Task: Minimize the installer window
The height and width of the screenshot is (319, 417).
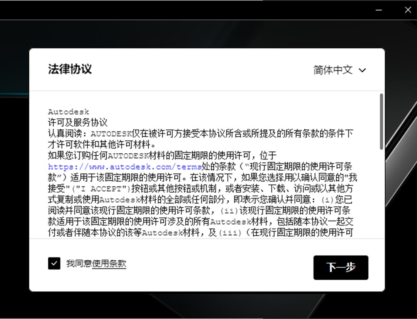Action: (x=380, y=10)
